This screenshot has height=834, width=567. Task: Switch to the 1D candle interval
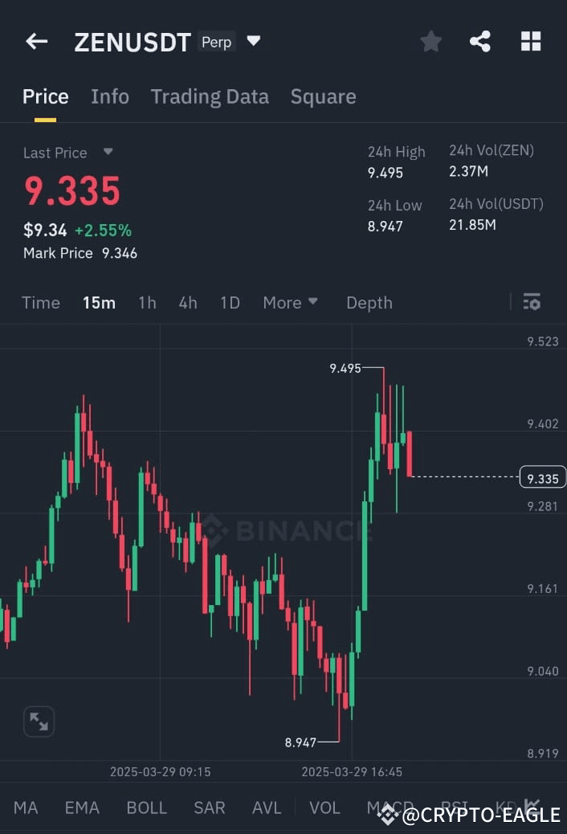pyautogui.click(x=230, y=302)
